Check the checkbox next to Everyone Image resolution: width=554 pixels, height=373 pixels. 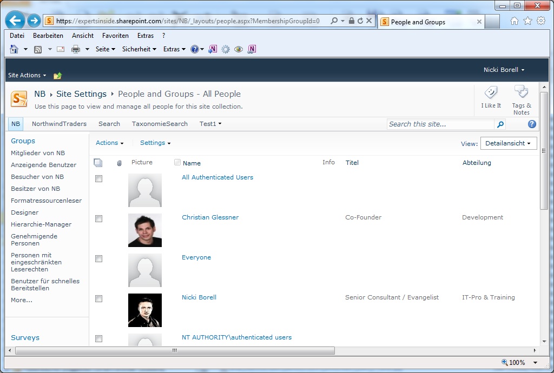[98, 258]
